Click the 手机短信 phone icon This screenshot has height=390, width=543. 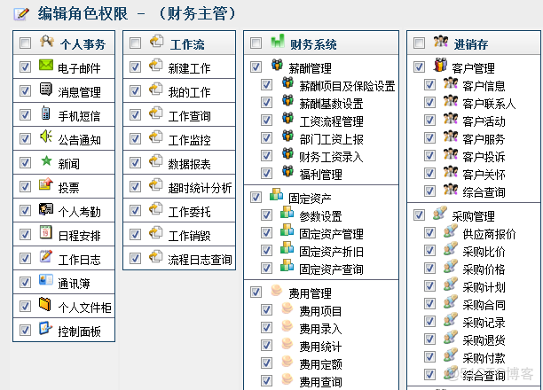click(x=46, y=113)
